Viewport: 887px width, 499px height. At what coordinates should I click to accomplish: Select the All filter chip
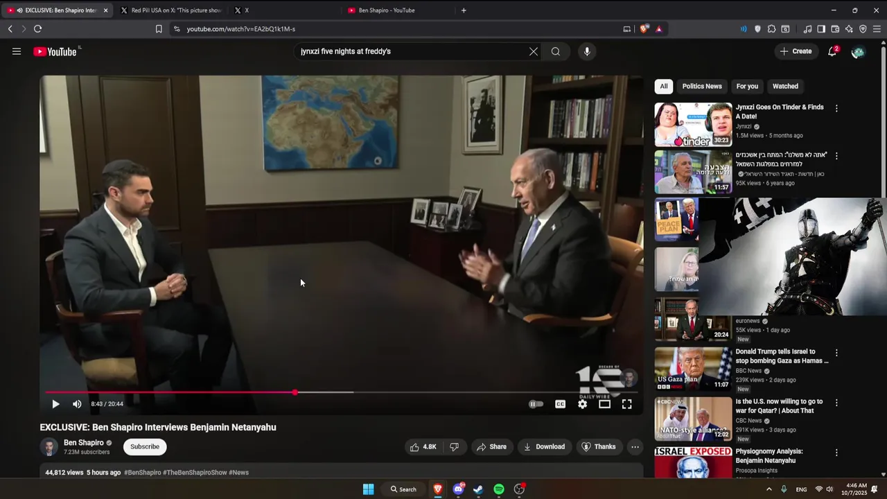pyautogui.click(x=664, y=87)
